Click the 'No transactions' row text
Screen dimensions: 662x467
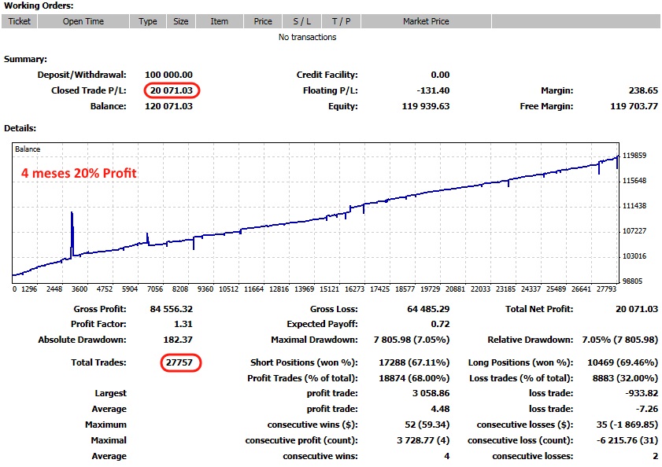[x=307, y=37]
